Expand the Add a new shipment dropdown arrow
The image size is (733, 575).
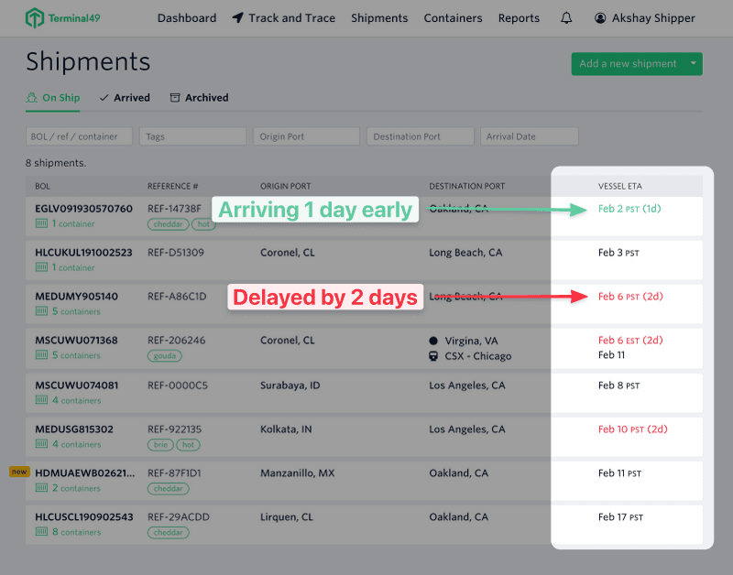[694, 64]
